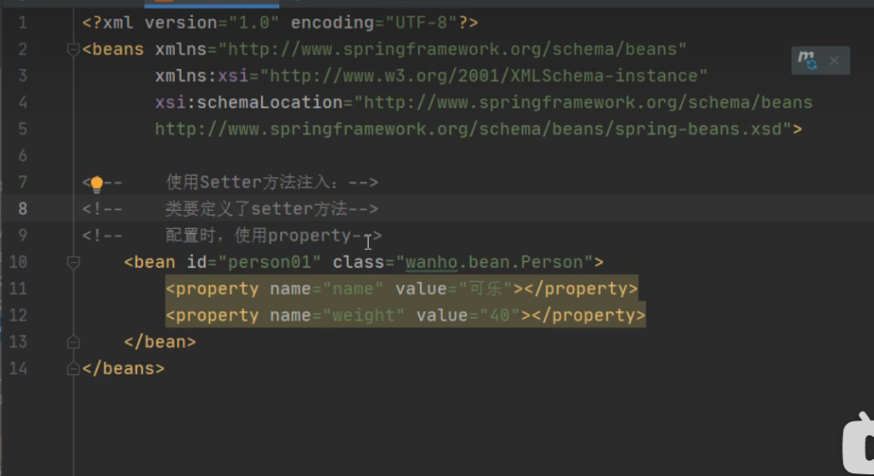
Task: Click the line 11 gutter number
Action: tap(18, 289)
